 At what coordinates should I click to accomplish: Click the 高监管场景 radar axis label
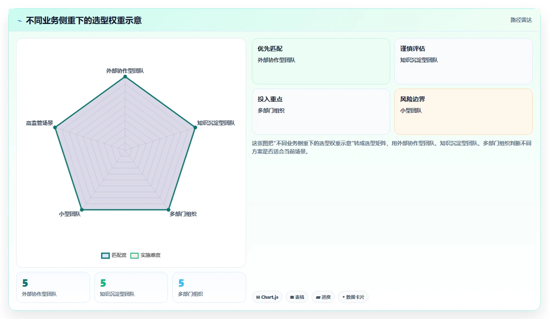(39, 123)
